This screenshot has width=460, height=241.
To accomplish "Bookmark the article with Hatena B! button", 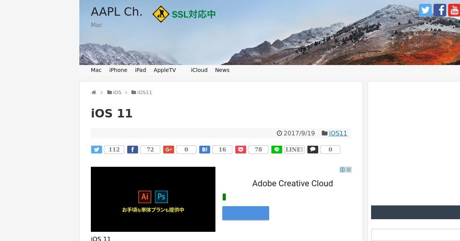I will click(205, 150).
